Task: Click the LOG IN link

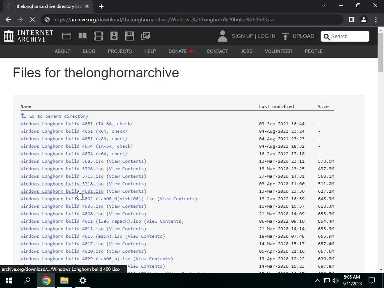Action: pyautogui.click(x=267, y=36)
